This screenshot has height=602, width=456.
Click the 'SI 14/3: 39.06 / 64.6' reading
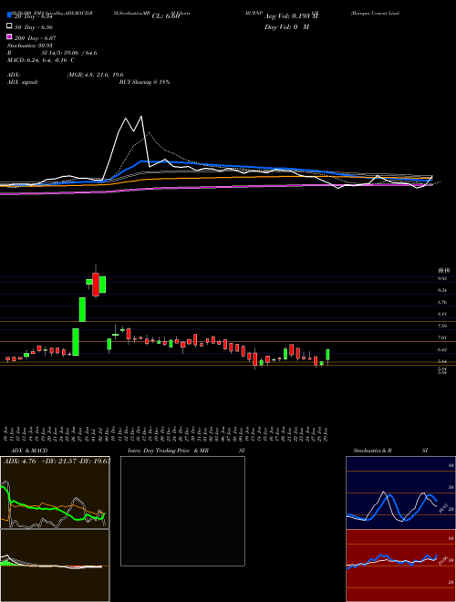(69, 53)
